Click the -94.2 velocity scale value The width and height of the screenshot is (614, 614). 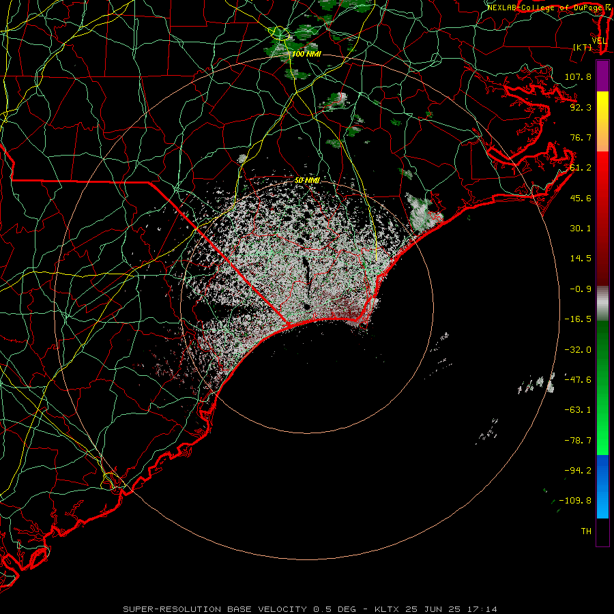[578, 470]
